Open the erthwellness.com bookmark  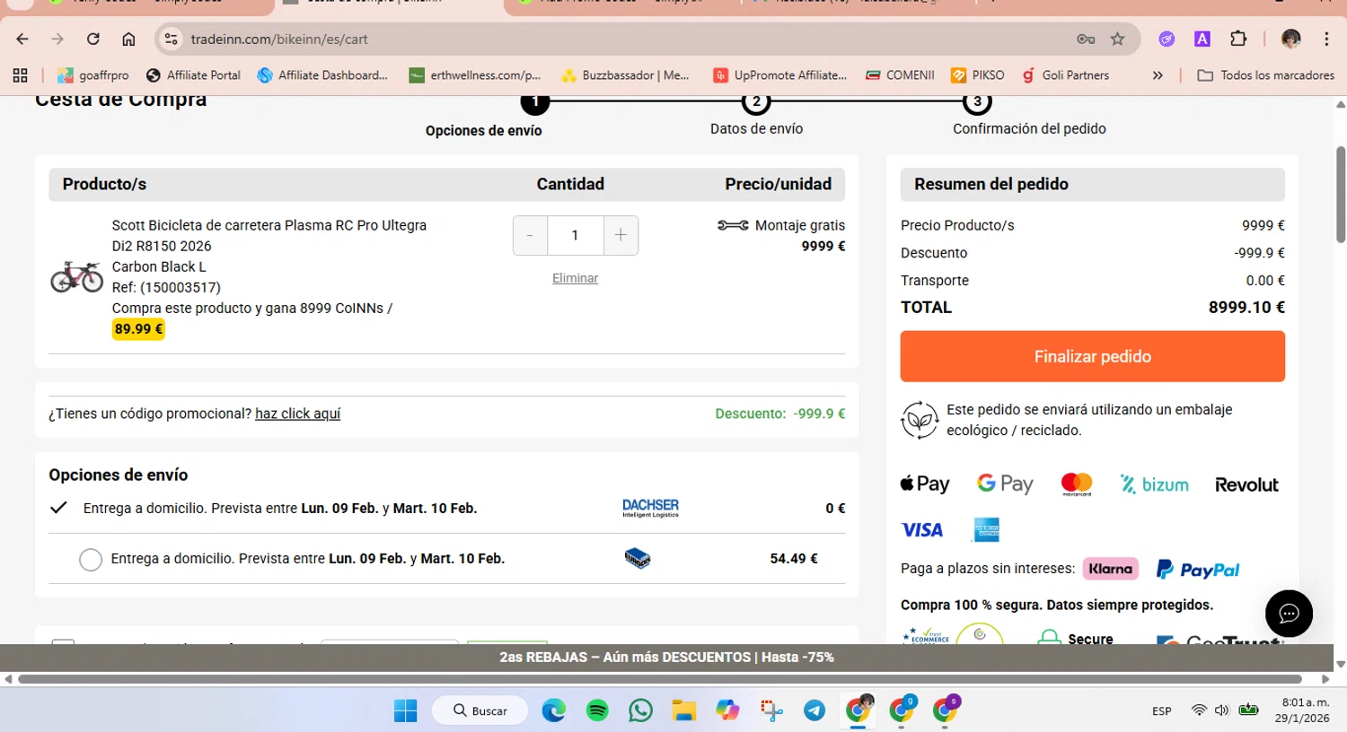475,75
